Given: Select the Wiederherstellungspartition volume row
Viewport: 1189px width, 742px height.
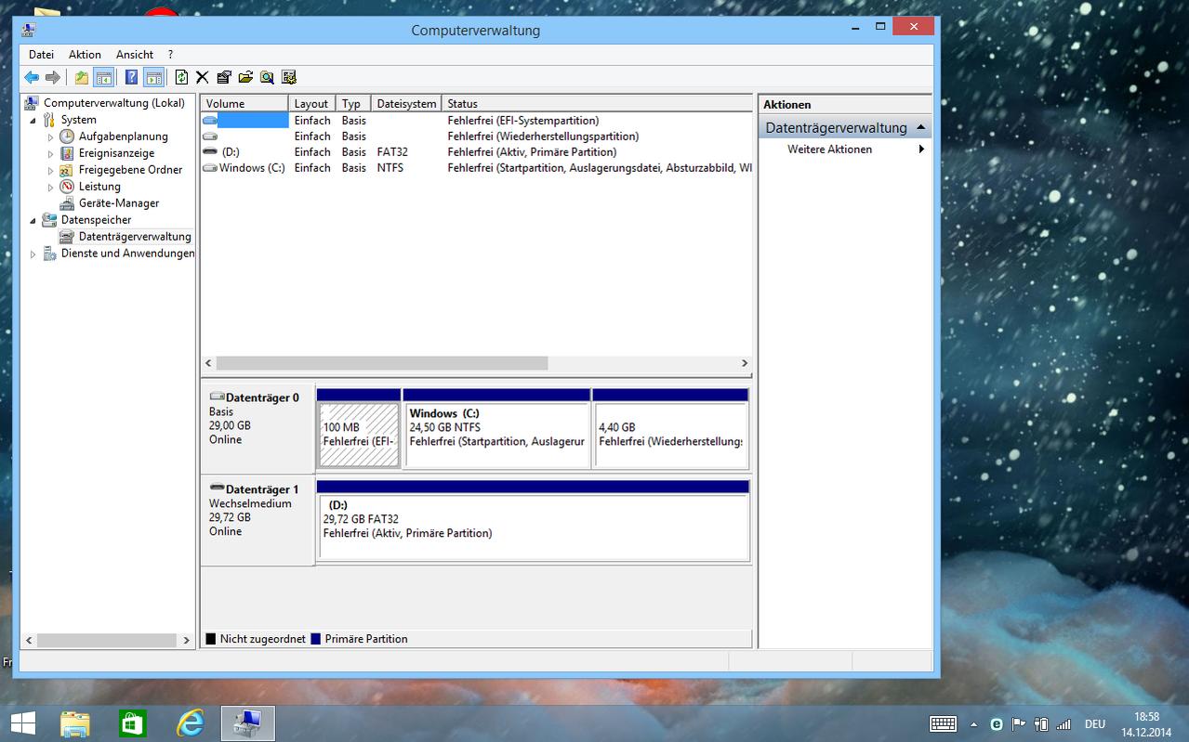Looking at the screenshot, I should (x=476, y=137).
